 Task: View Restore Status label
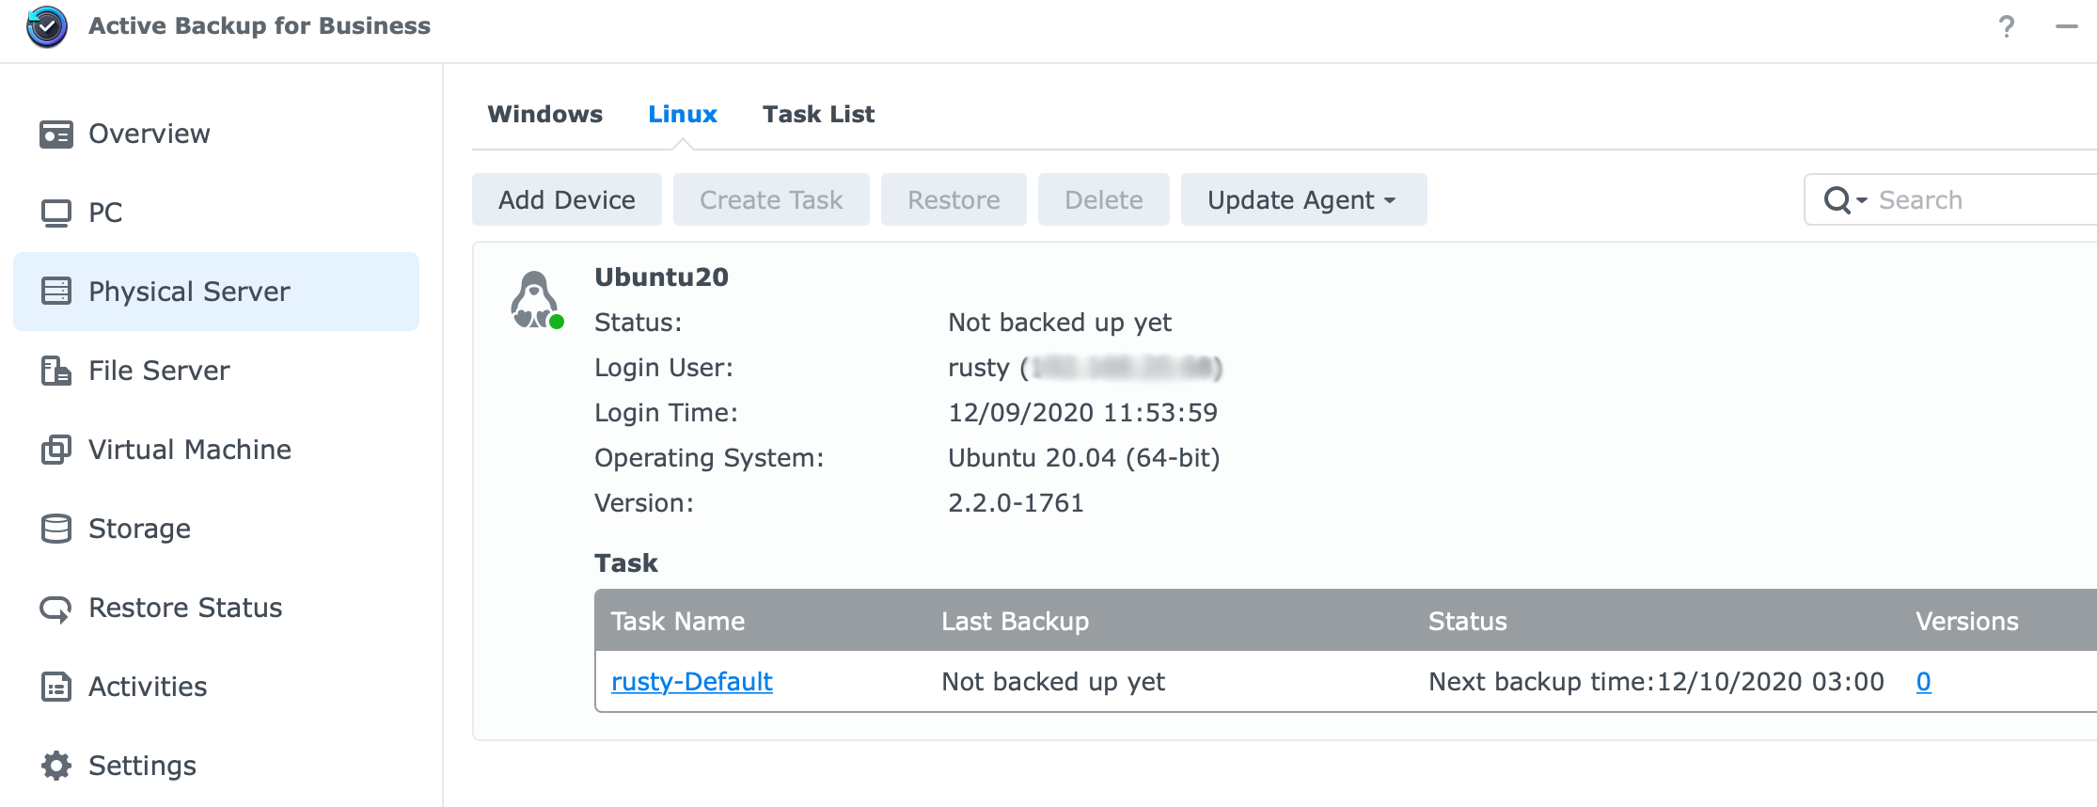tap(185, 608)
